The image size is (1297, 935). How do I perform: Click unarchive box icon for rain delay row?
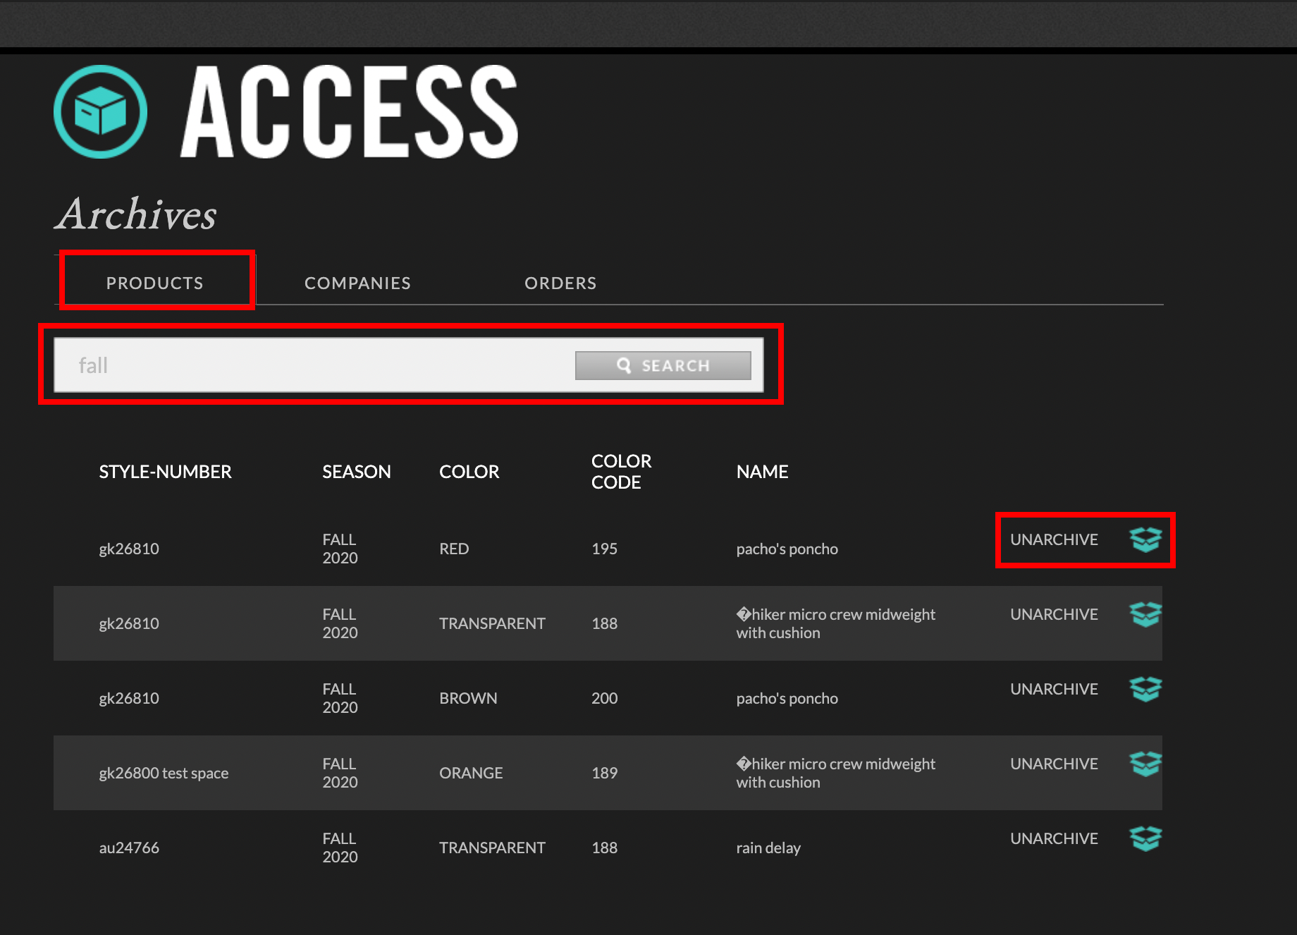point(1145,838)
